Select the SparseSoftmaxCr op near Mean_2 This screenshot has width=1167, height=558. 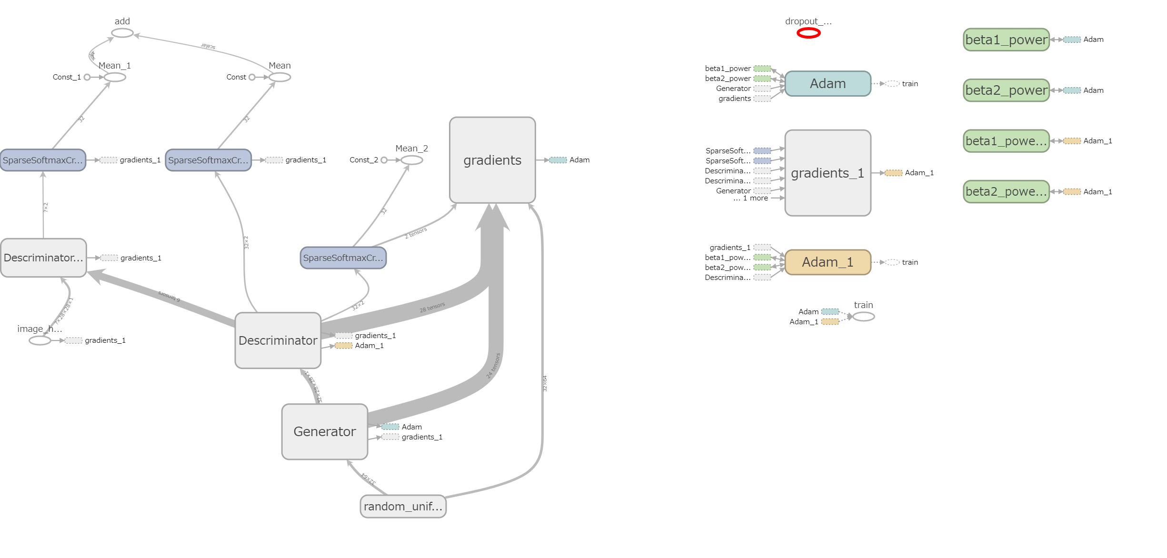(x=343, y=258)
